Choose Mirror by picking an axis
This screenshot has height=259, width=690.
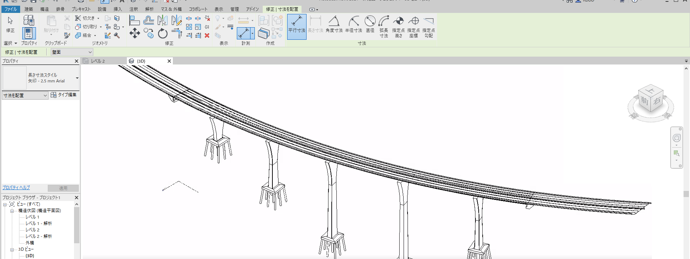pos(162,20)
